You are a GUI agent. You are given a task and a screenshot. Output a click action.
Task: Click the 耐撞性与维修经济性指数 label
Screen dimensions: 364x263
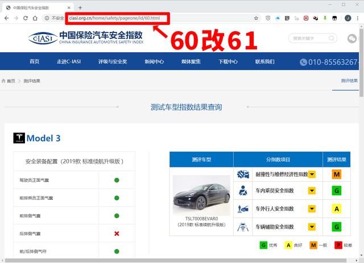click(282, 174)
